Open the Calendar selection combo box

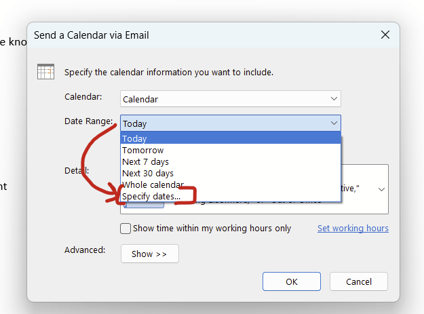tap(231, 99)
